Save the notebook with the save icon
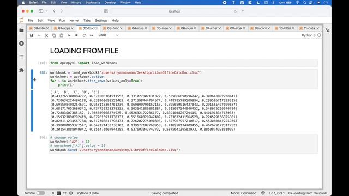The height and width of the screenshot is (196, 349). point(32,35)
